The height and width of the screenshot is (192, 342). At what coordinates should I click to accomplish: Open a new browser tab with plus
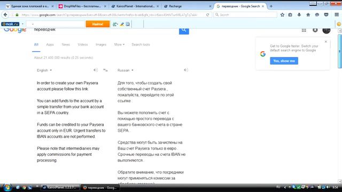[271, 6]
